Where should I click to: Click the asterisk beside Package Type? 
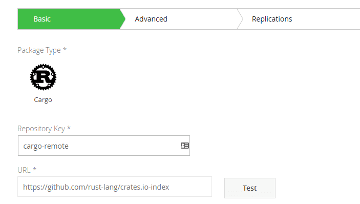point(65,49)
